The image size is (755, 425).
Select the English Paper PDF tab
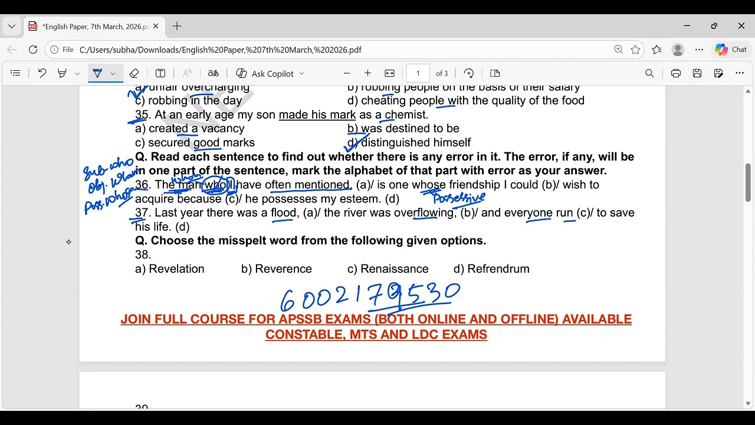(93, 27)
